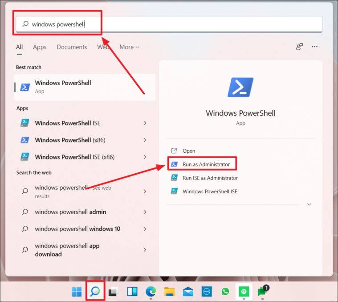Open the Windows Start button

(77, 292)
